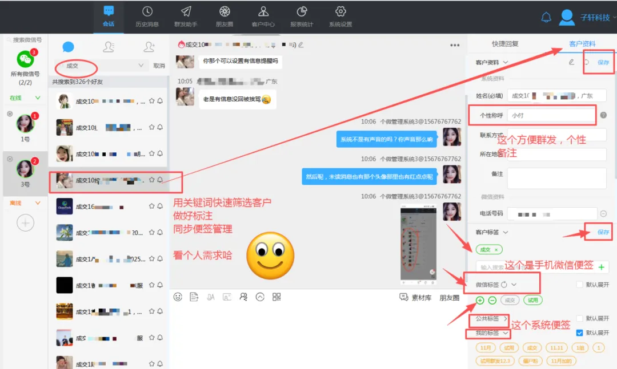Collapse the 客户资料 section chevron
The width and height of the screenshot is (617, 369).
pyautogui.click(x=506, y=62)
